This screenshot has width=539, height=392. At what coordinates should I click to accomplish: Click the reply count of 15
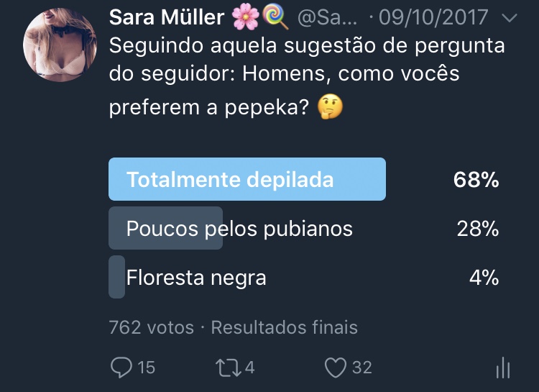tap(146, 368)
